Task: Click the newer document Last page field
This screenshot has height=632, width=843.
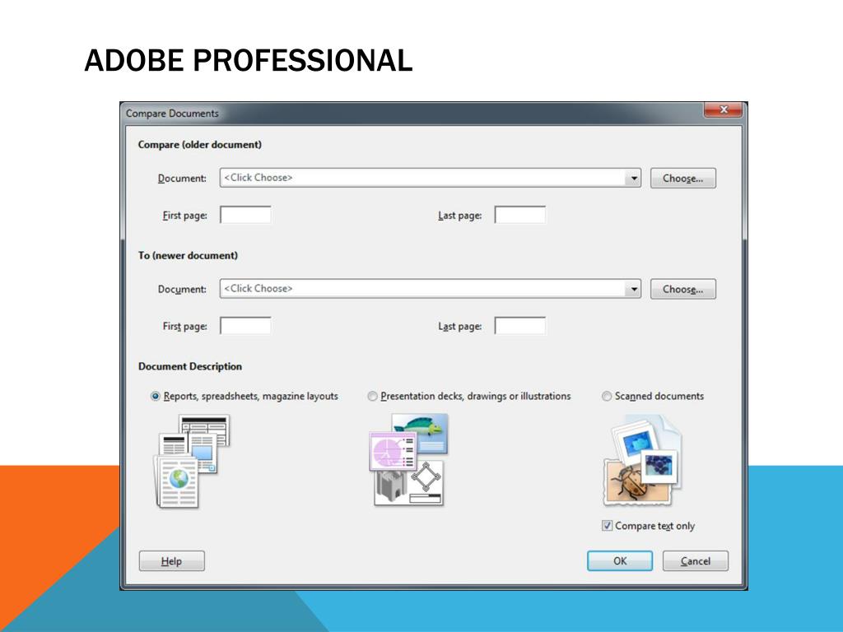Action: [520, 326]
